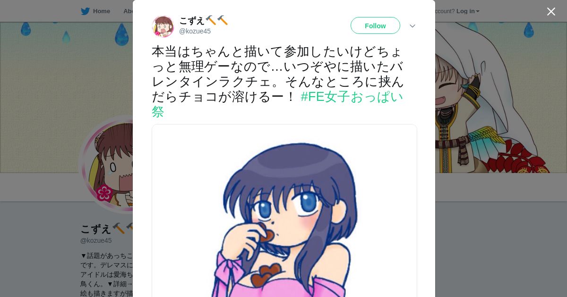Click the Twitter bird Home icon
The width and height of the screenshot is (567, 297).
click(x=85, y=11)
